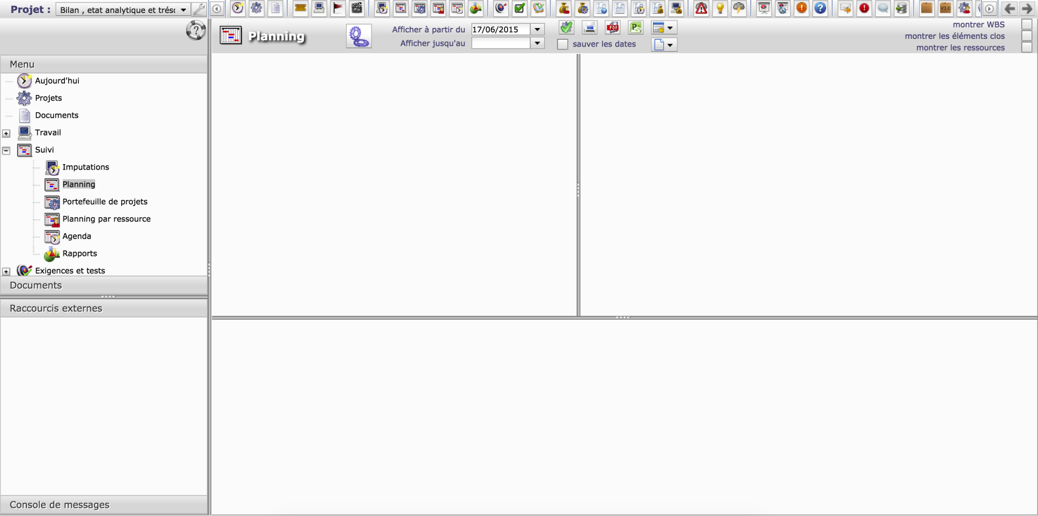The image size is (1038, 516).
Task: Export planning to MS Project icon
Action: point(636,28)
